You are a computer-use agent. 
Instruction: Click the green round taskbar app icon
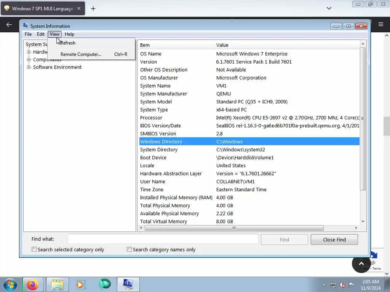point(105,284)
